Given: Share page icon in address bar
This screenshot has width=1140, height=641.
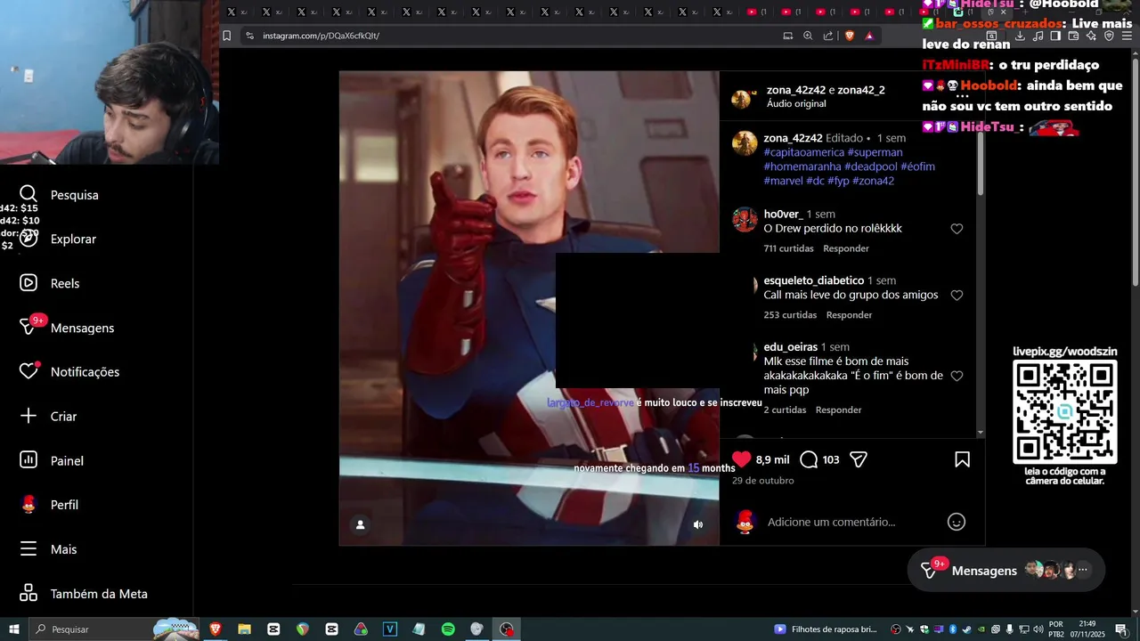Looking at the screenshot, I should coord(828,36).
